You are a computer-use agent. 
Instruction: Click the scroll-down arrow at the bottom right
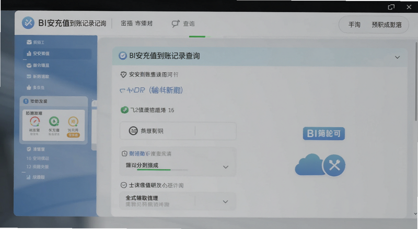coord(415,214)
